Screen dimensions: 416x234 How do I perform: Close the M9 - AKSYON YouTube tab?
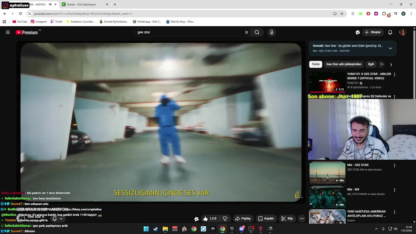(x=55, y=5)
